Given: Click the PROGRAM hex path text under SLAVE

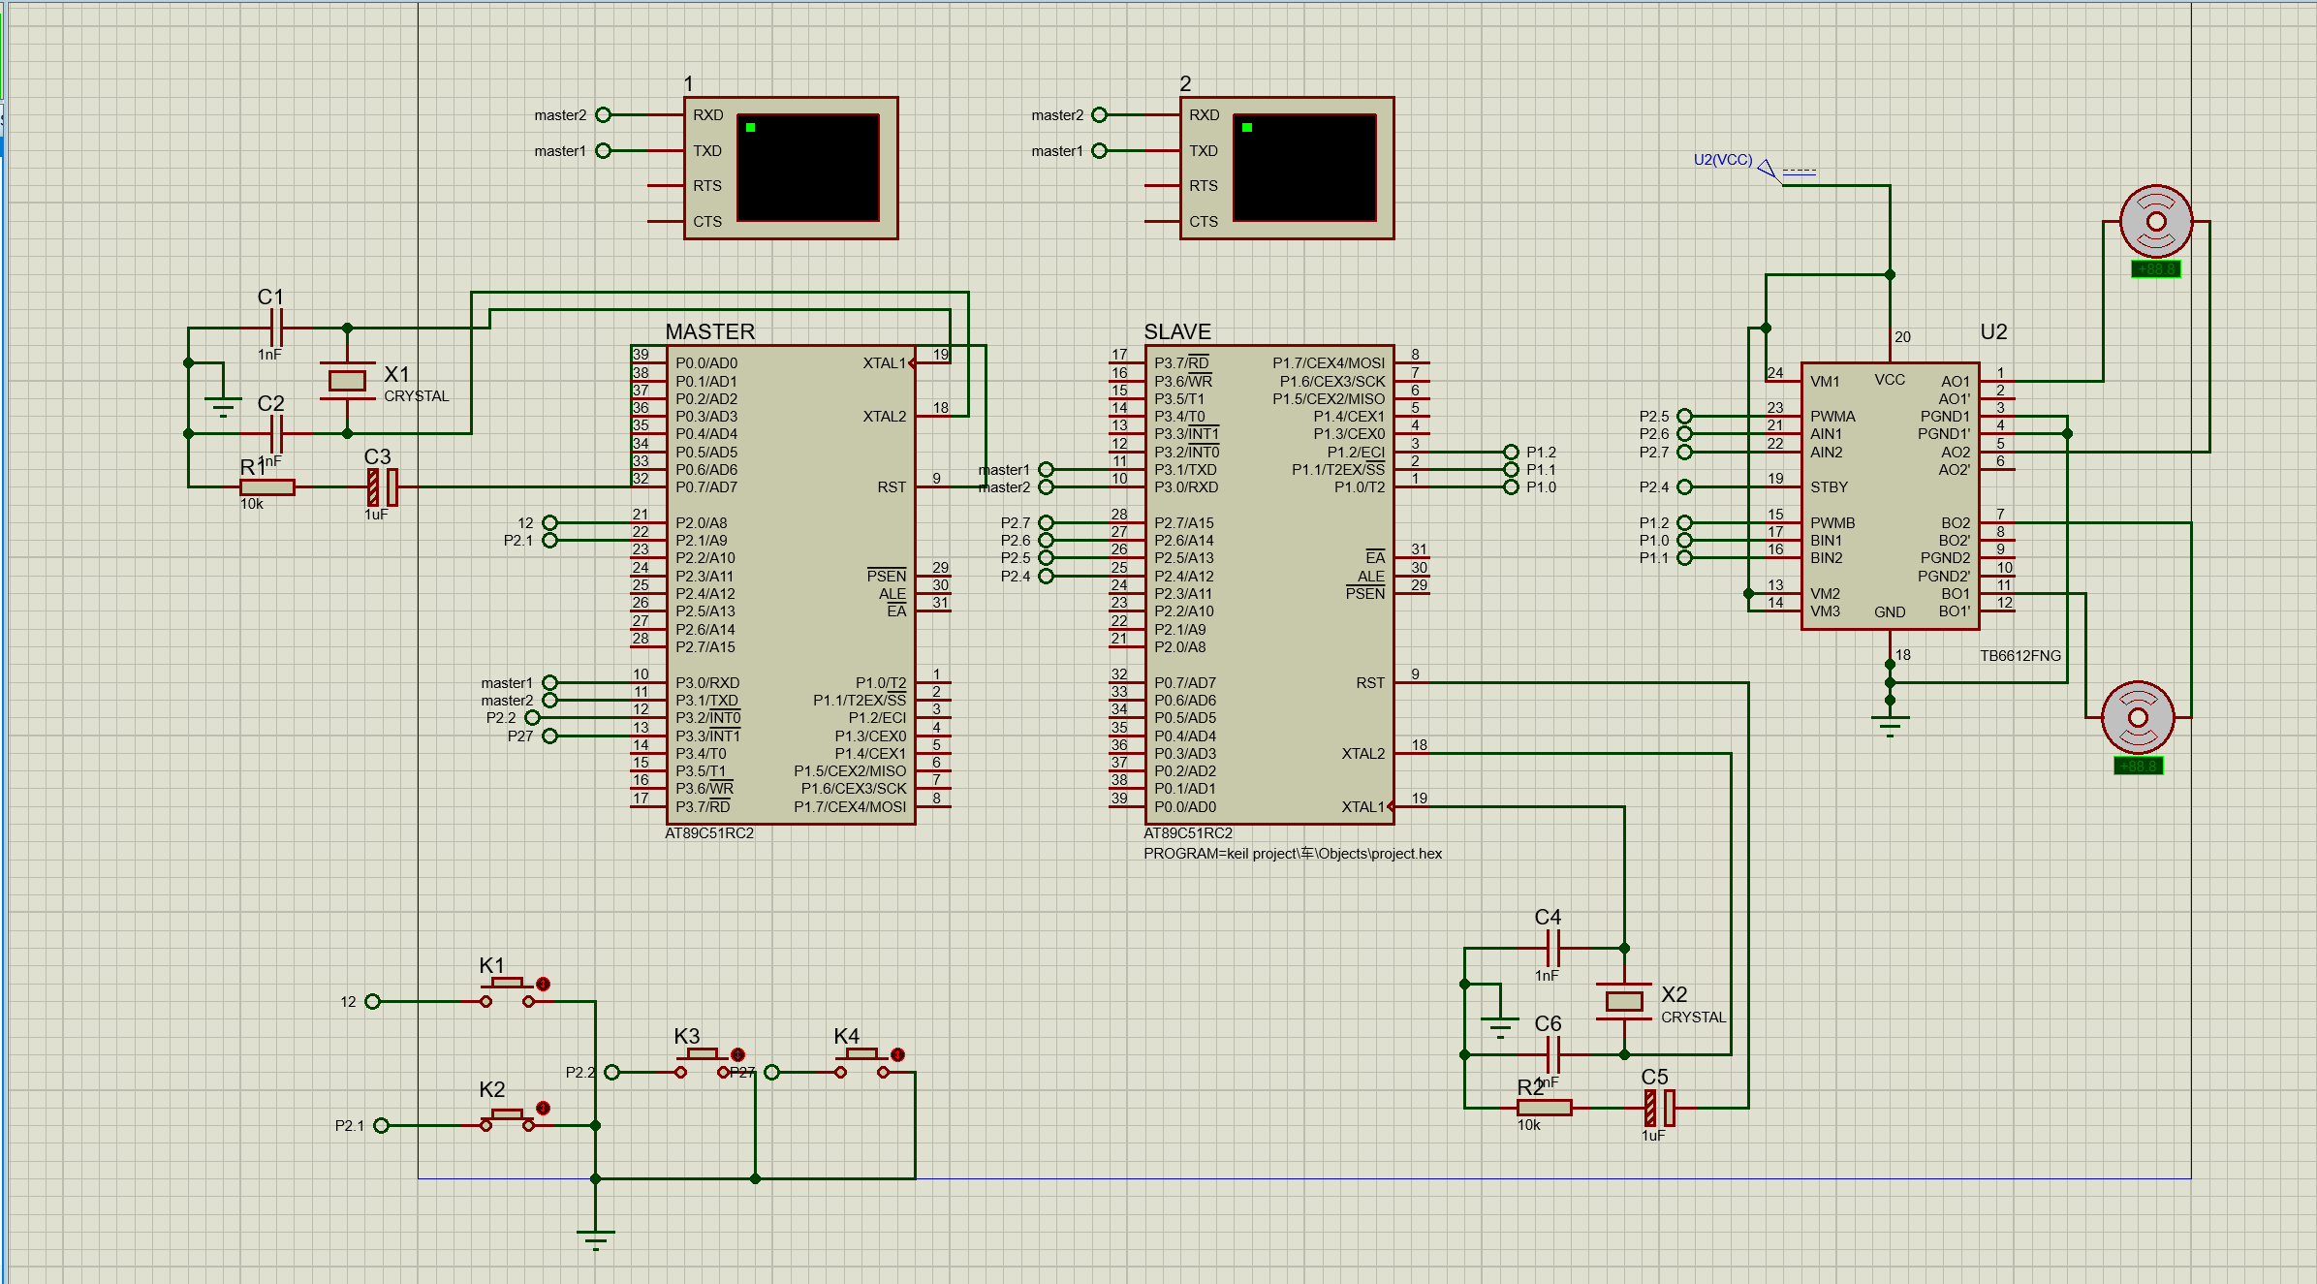Looking at the screenshot, I should (1292, 854).
